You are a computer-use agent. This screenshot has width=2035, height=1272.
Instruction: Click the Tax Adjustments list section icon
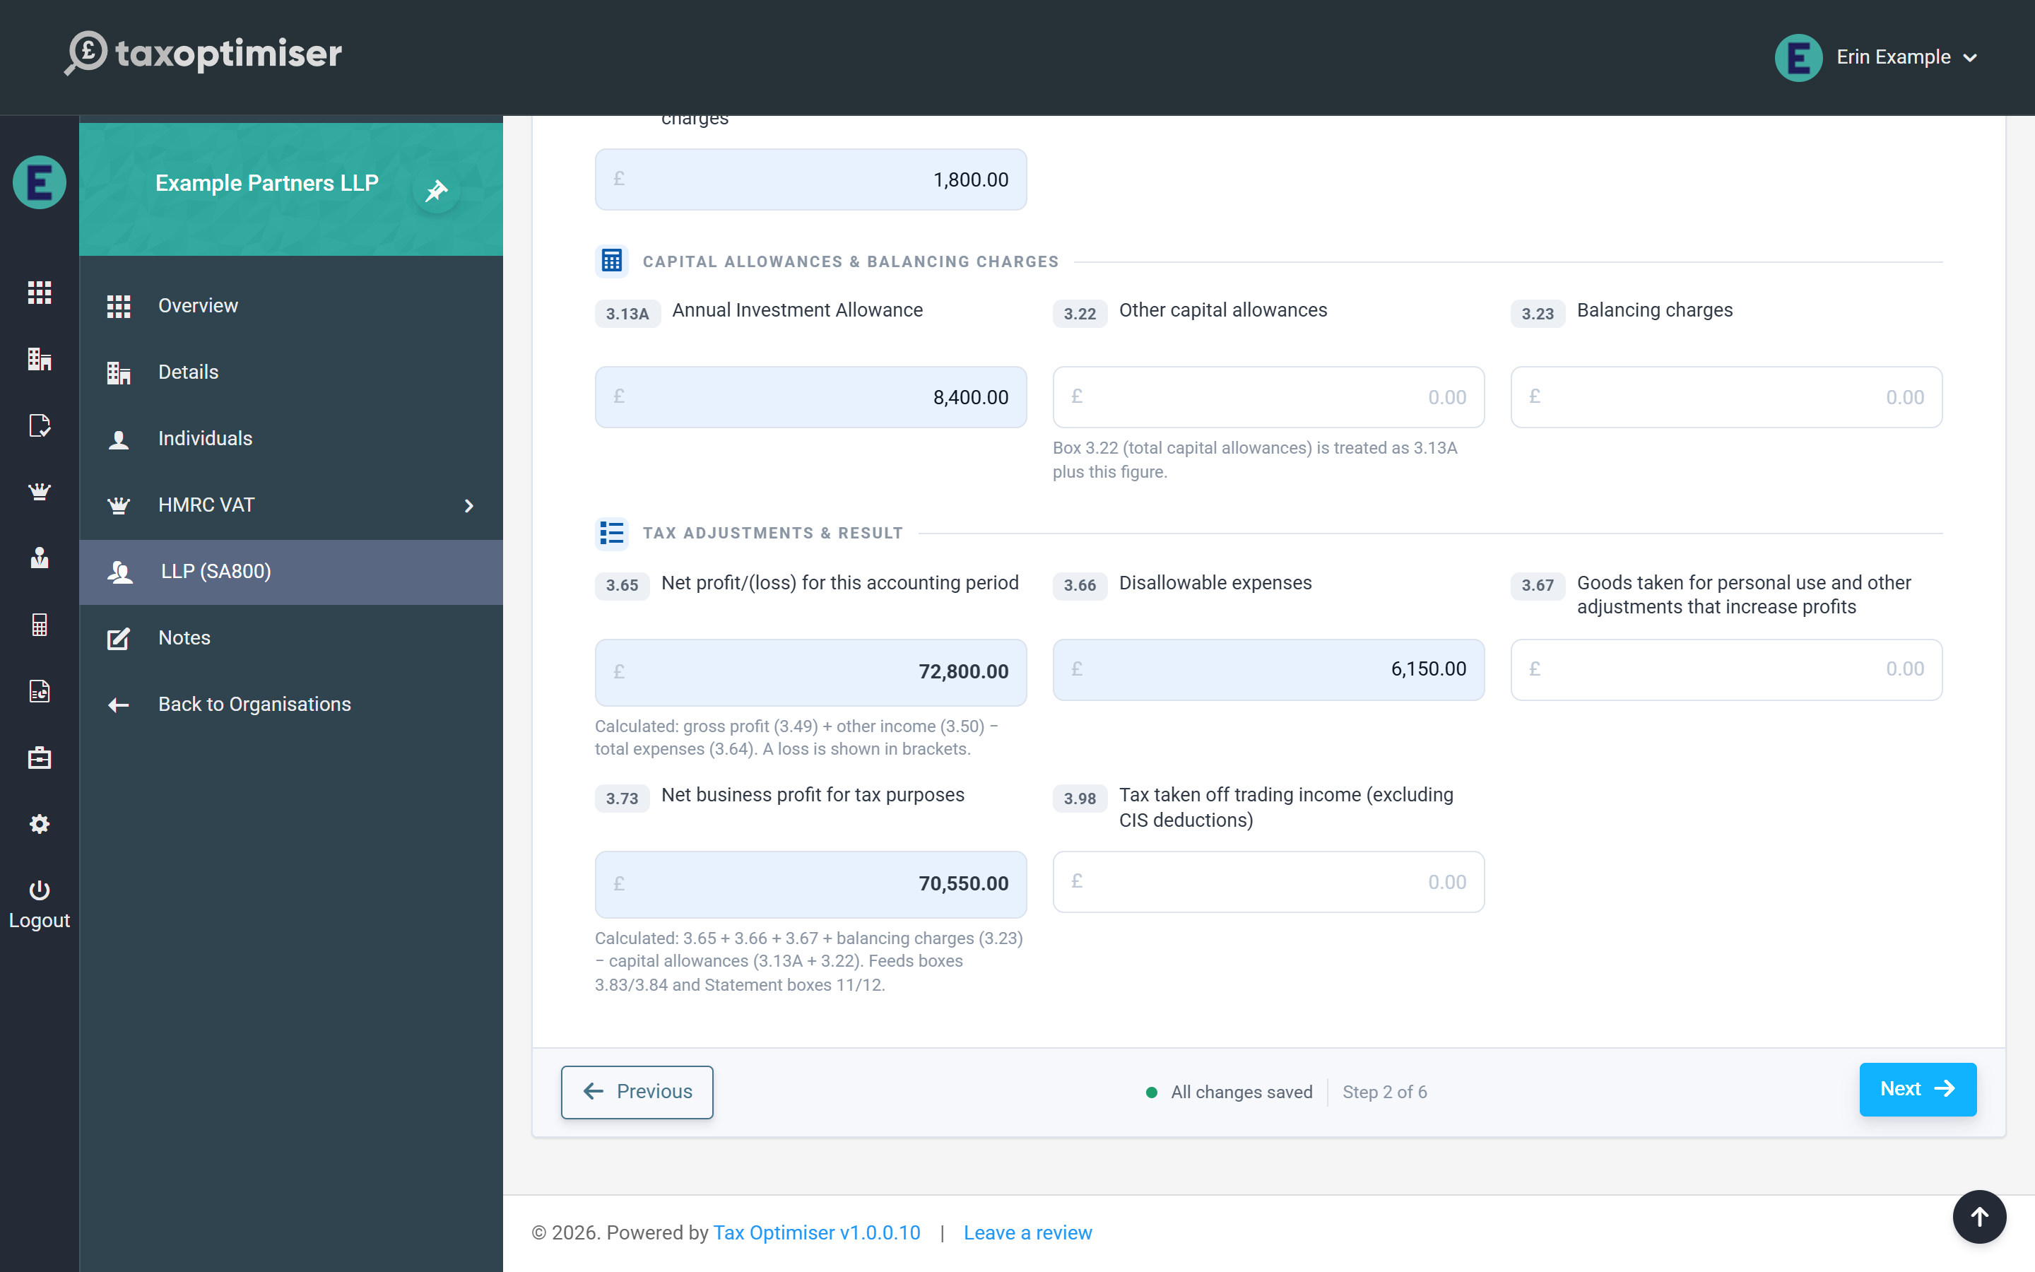click(x=611, y=533)
